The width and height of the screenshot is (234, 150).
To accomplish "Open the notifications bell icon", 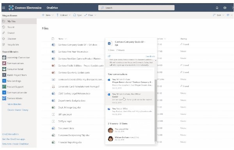I will click(x=217, y=8).
